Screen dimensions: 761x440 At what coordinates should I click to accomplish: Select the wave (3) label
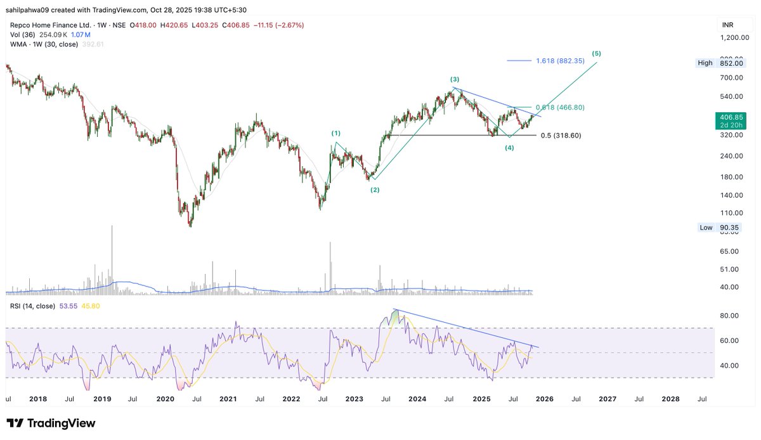[x=455, y=79]
